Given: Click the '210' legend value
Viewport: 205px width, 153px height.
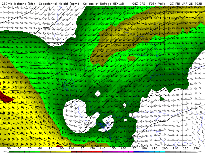Looking at the screenshot, I should tap(175, 148).
